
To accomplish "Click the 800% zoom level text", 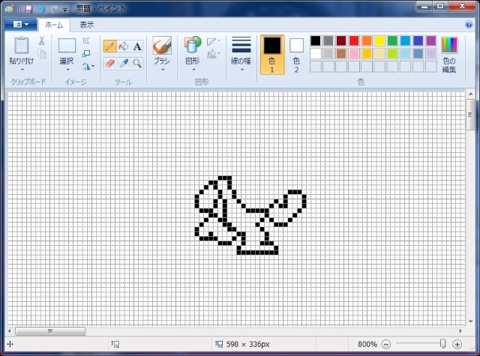I will pyautogui.click(x=367, y=344).
